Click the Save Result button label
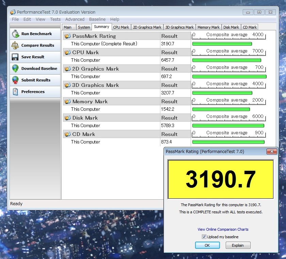The width and height of the screenshot is (286, 259). click(x=33, y=57)
